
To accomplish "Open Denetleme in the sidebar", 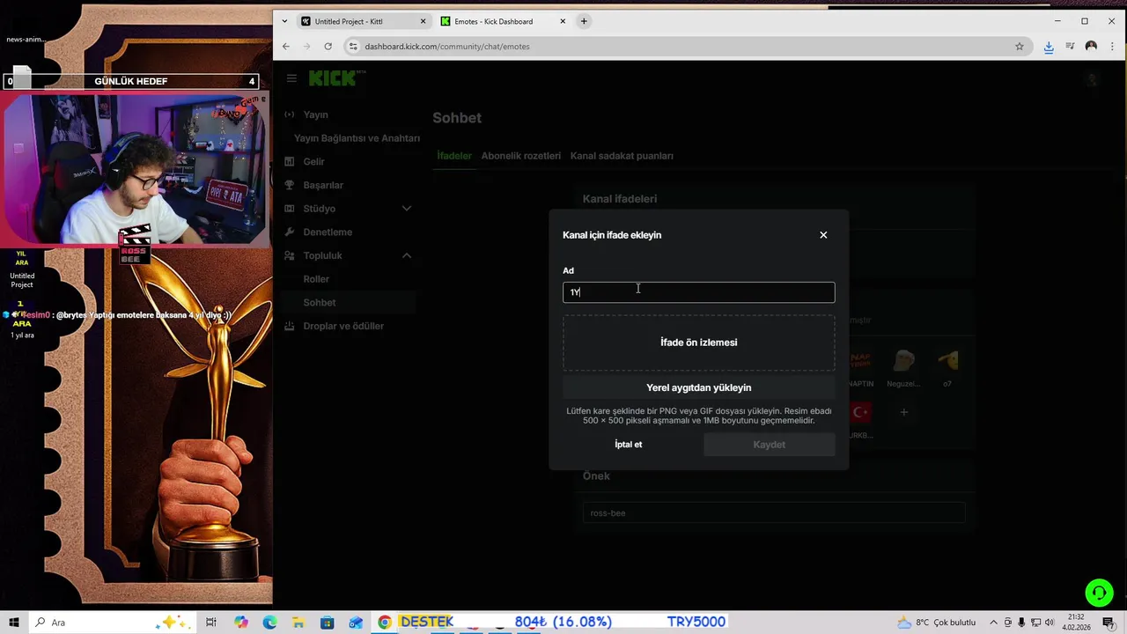I will tap(328, 232).
